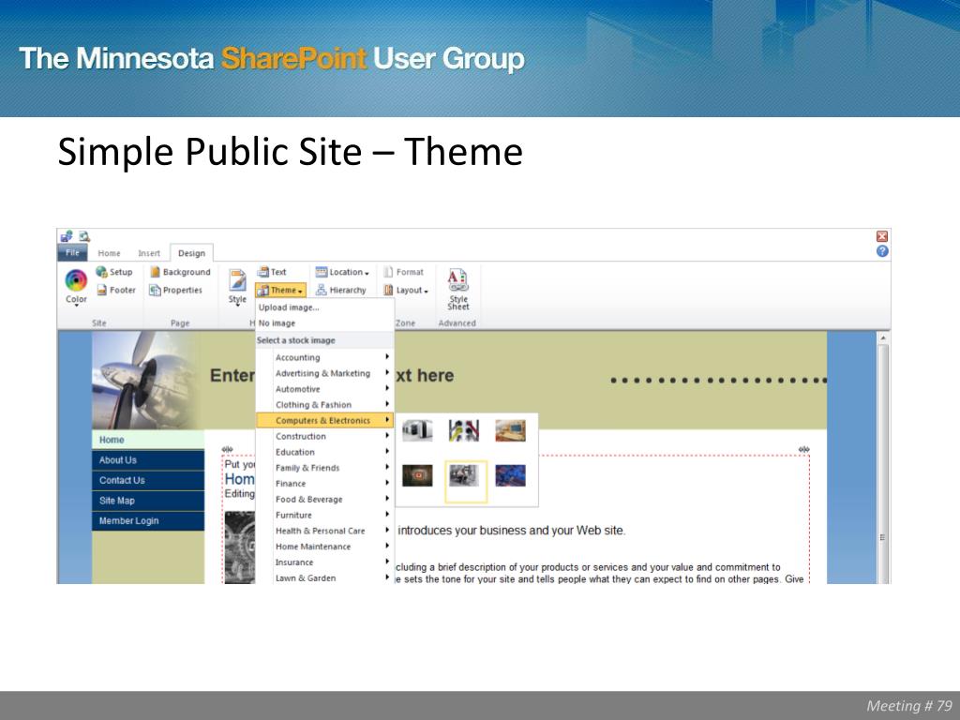Click the help question mark icon

coord(882,251)
